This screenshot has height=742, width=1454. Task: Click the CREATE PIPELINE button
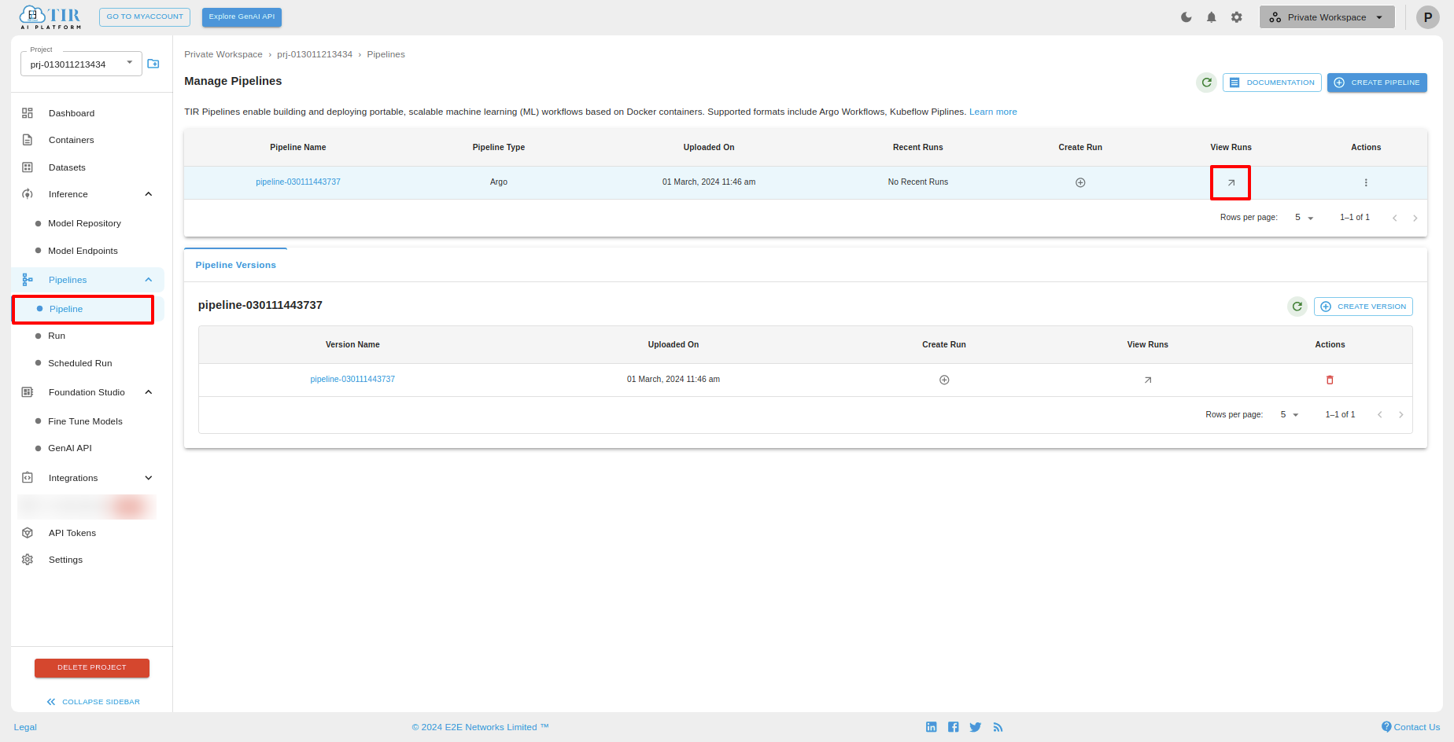1377,83
